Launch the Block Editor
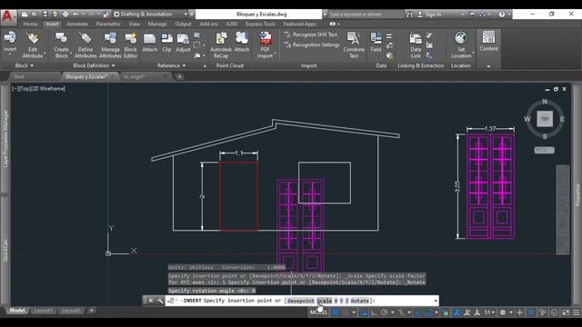Image resolution: width=582 pixels, height=327 pixels. click(131, 45)
